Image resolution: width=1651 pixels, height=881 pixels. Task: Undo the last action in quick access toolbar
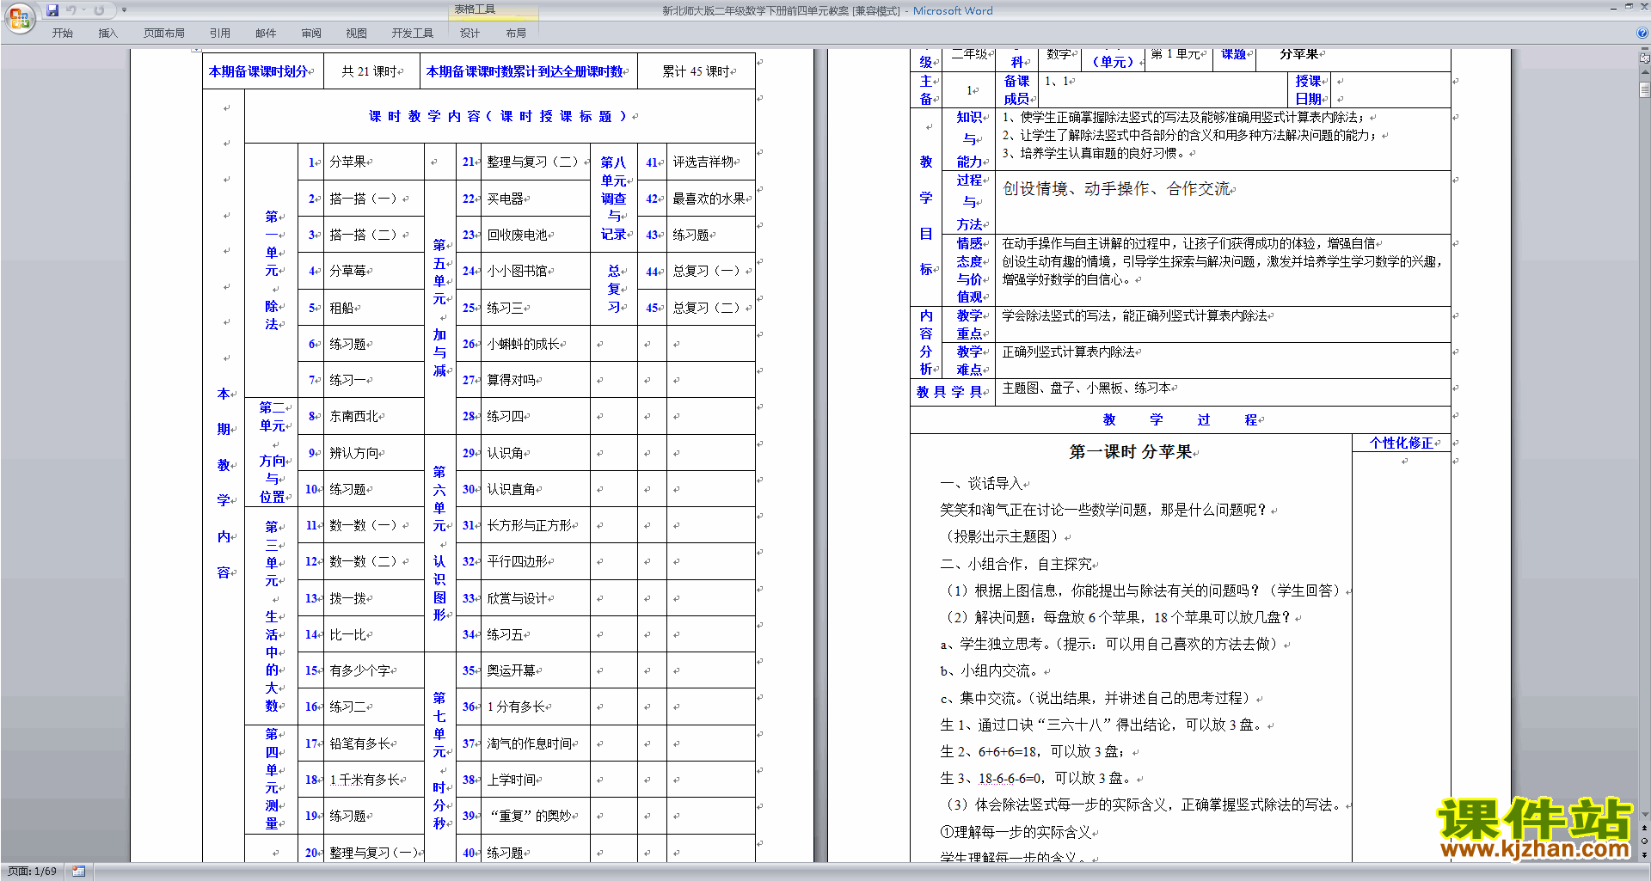point(71,10)
